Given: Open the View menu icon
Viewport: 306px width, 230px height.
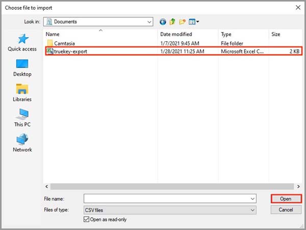Looking at the screenshot, I should pos(194,21).
